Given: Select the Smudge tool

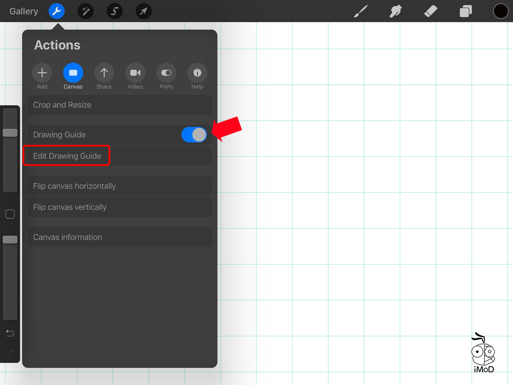Looking at the screenshot, I should tap(395, 11).
